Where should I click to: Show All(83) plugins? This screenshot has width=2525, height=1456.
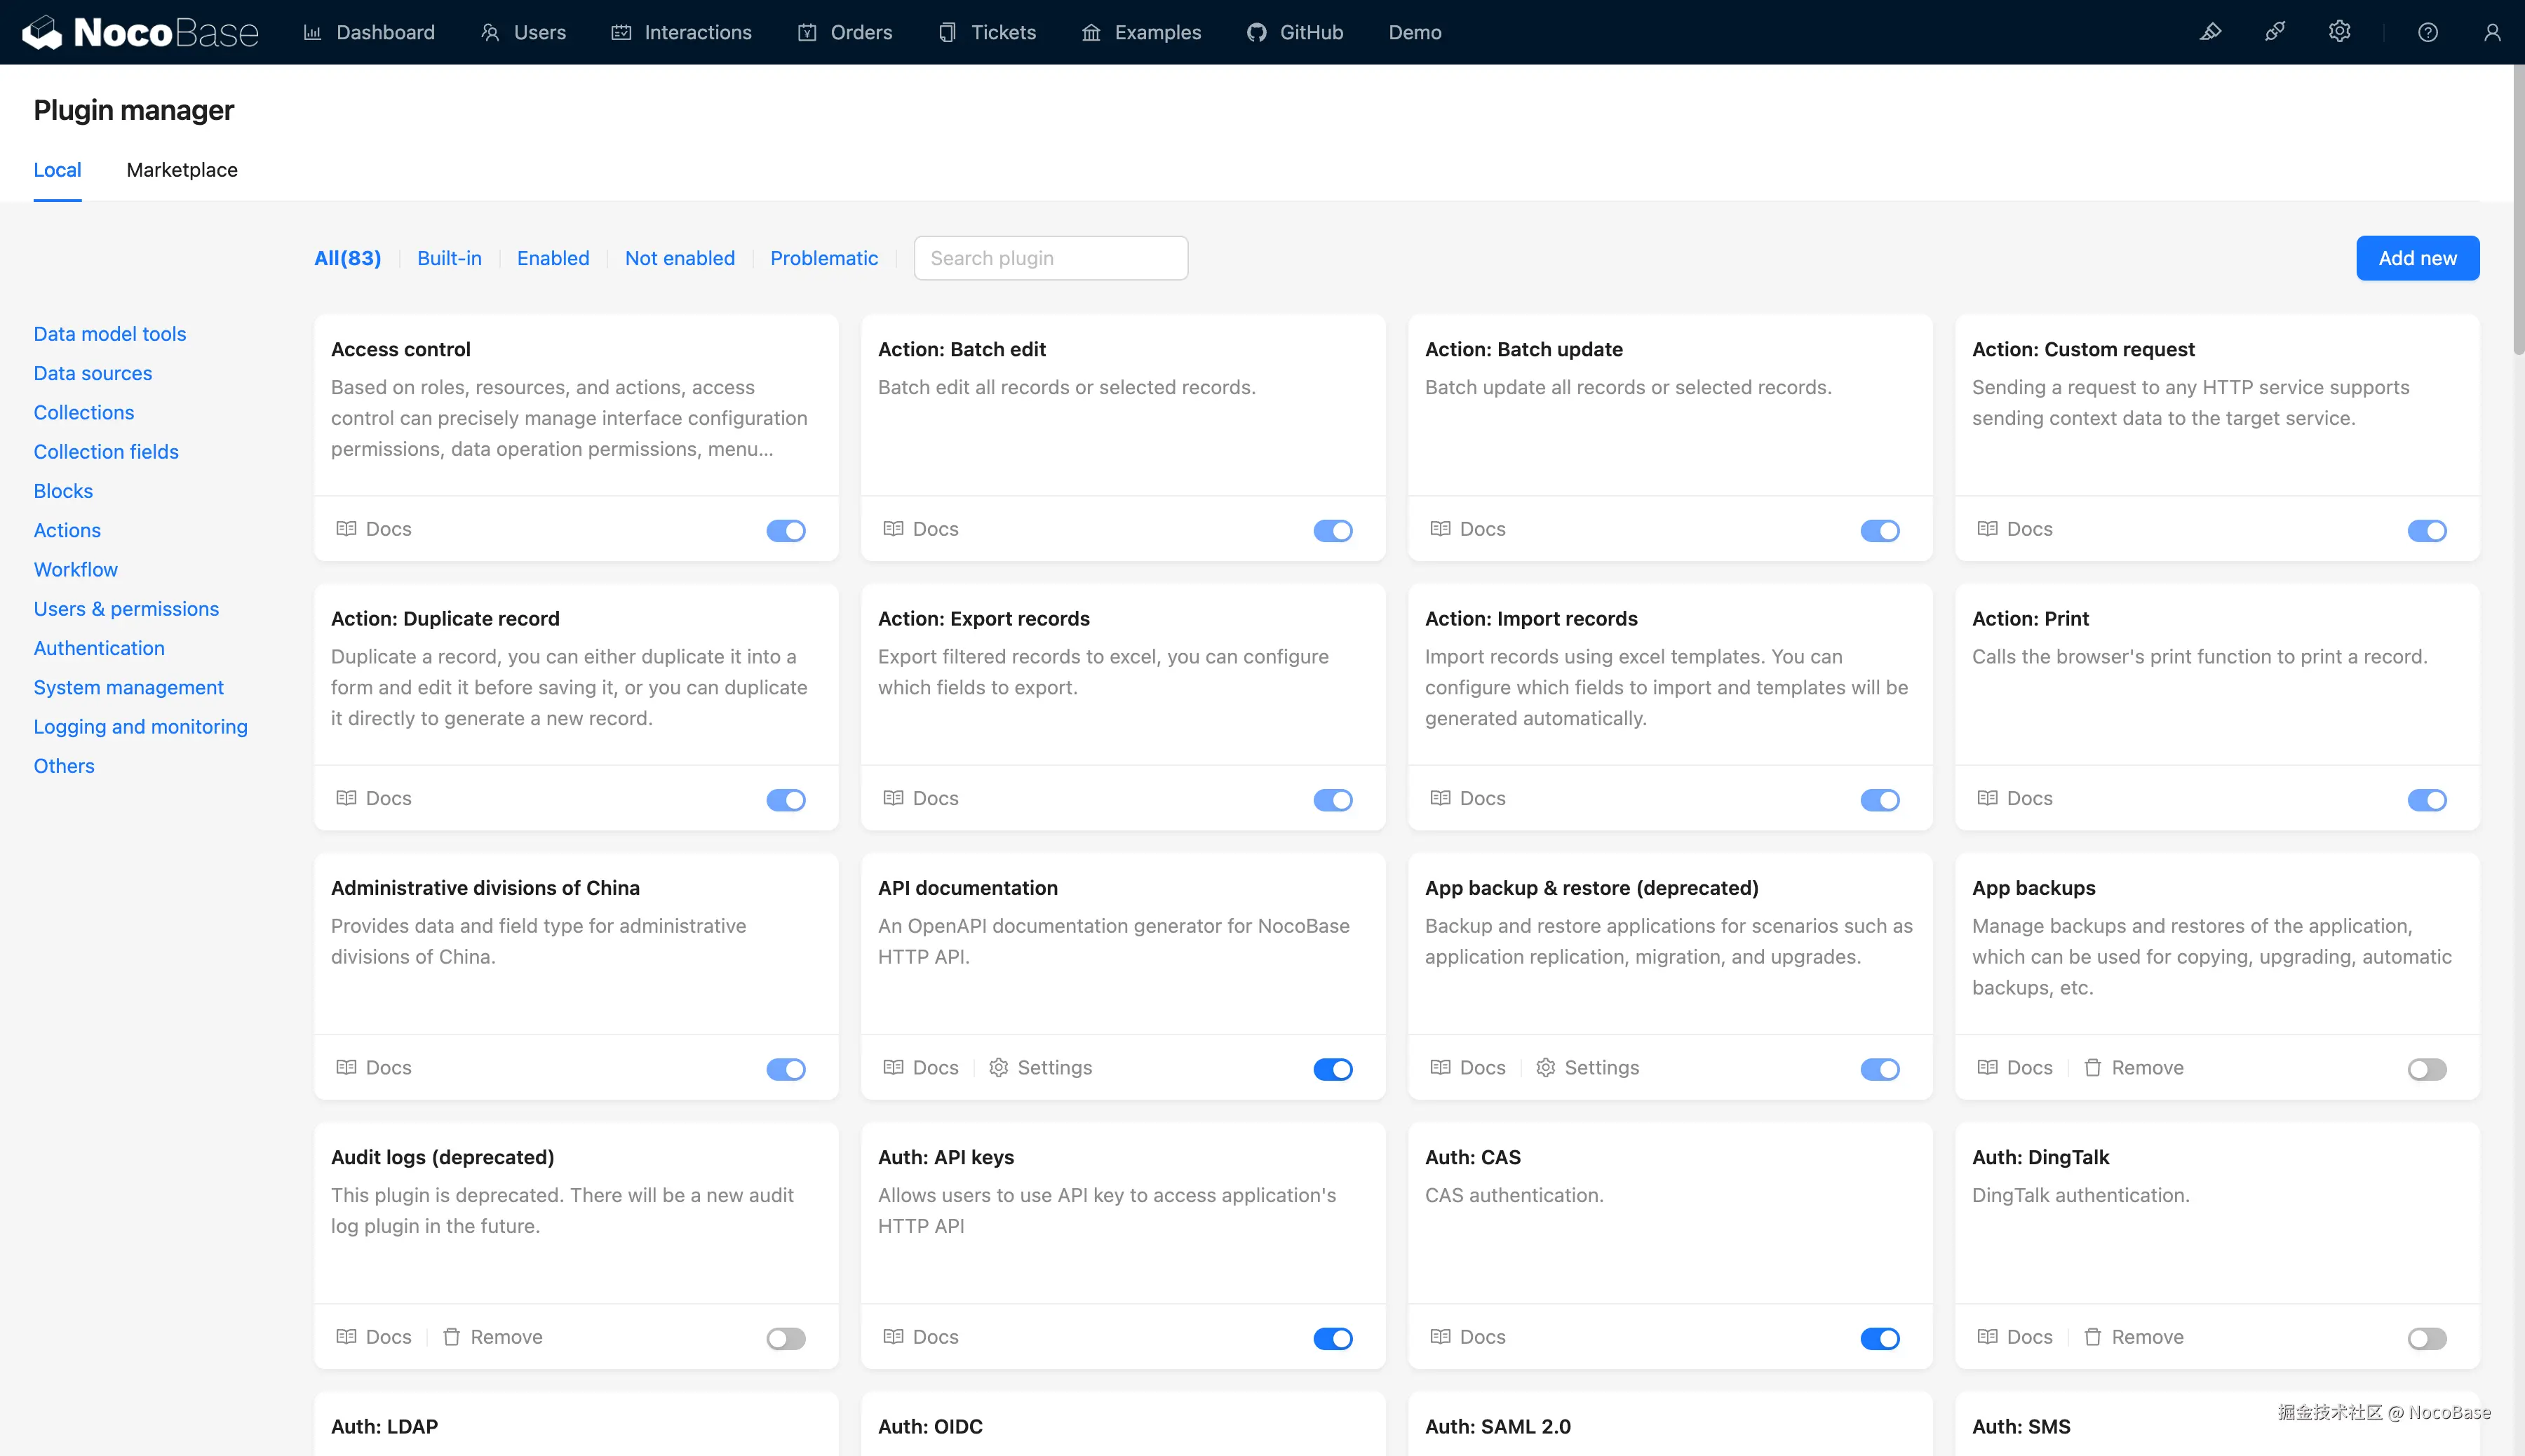point(348,258)
